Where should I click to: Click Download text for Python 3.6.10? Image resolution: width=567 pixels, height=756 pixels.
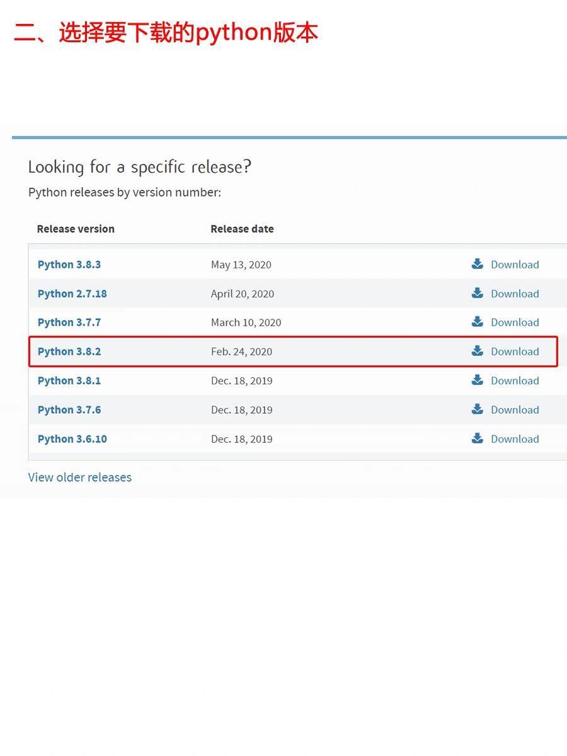tap(515, 439)
